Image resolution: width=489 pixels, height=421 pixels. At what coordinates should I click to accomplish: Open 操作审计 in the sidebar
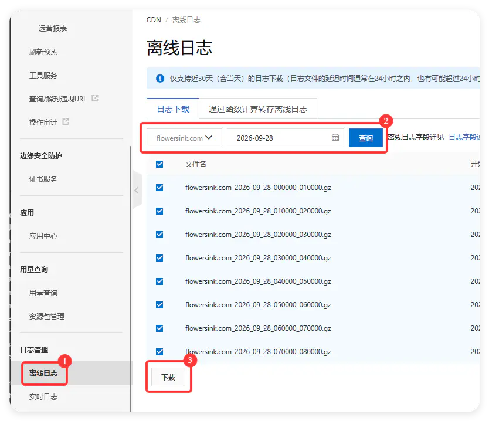[43, 122]
